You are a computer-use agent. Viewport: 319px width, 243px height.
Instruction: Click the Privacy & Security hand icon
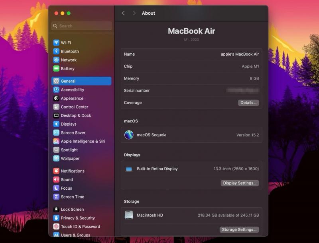56,218
